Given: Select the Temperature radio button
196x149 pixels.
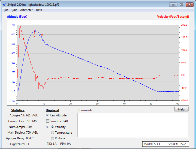Looking at the screenshot, I should (52, 133).
